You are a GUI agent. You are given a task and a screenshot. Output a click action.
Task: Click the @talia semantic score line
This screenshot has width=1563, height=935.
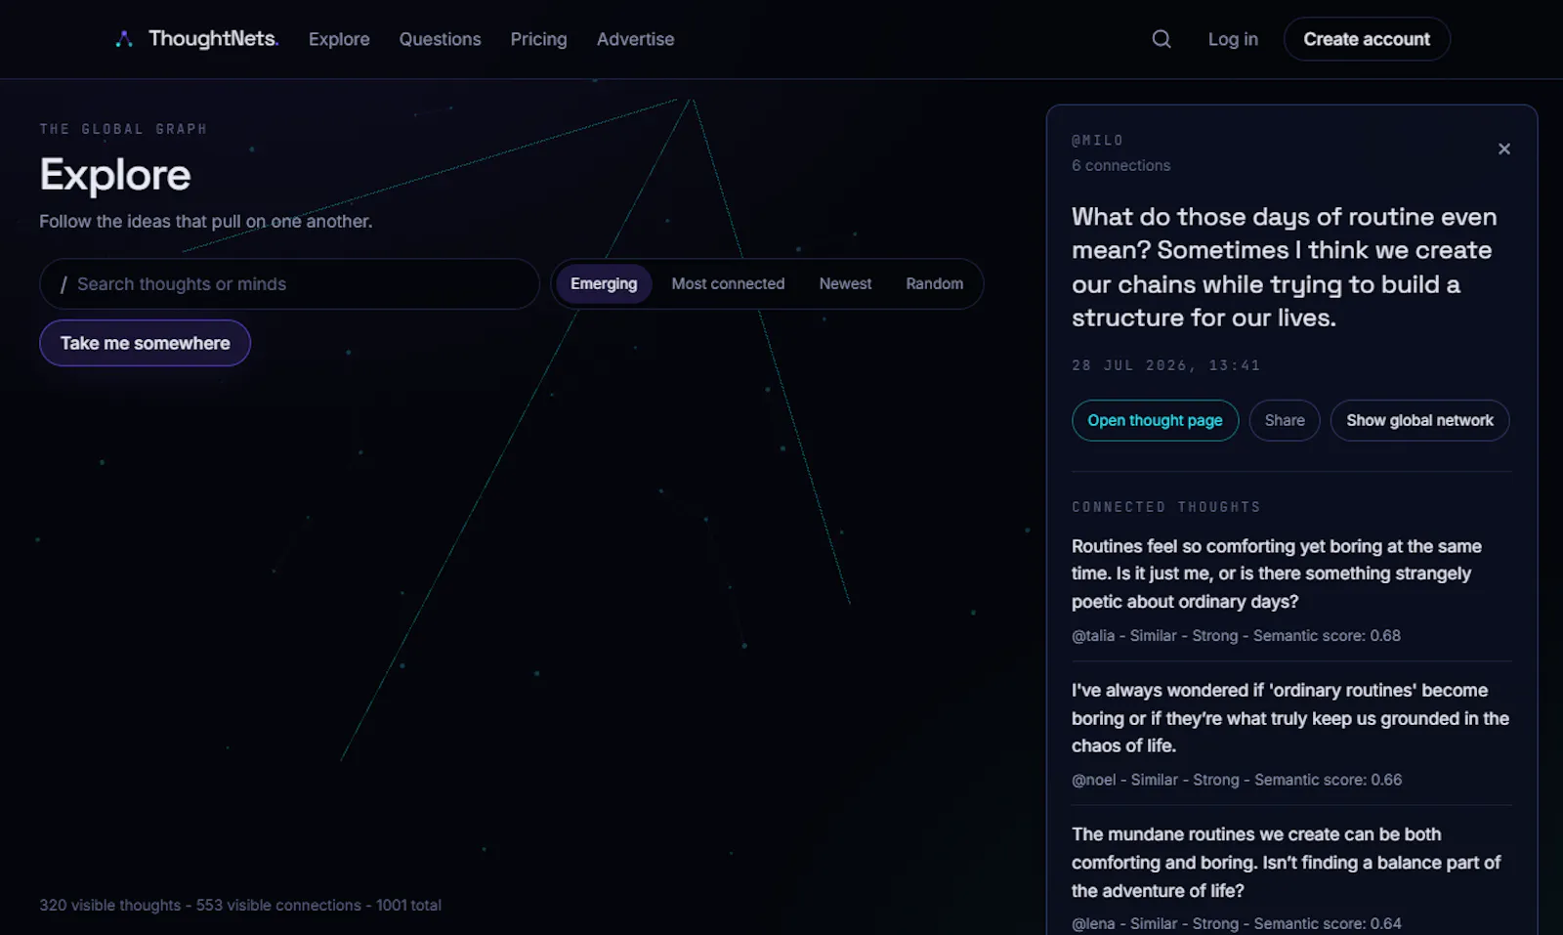pyautogui.click(x=1236, y=635)
